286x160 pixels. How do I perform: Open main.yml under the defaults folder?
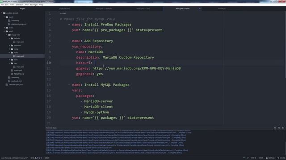[20, 42]
